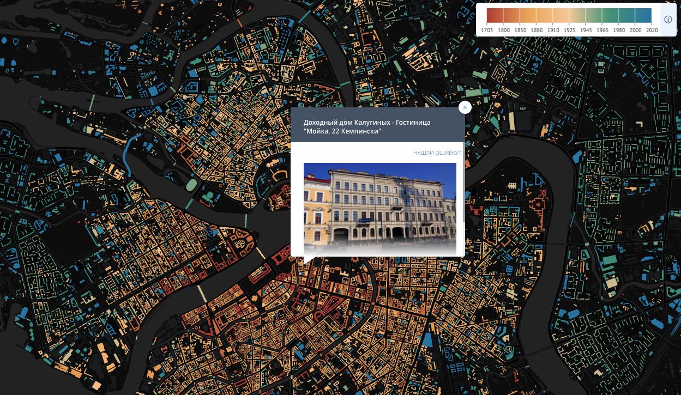Click the legend year label "1925"
681x395 pixels.
569,30
